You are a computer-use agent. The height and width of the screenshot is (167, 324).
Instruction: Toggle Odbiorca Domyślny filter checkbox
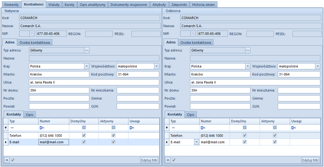pyautogui.click(x=245, y=128)
